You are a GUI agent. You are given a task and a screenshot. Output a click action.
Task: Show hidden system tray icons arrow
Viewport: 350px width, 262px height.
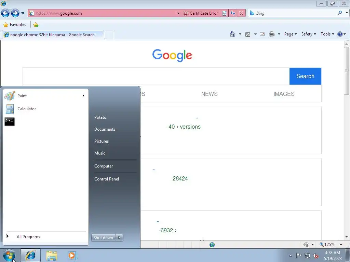pyautogui.click(x=291, y=256)
